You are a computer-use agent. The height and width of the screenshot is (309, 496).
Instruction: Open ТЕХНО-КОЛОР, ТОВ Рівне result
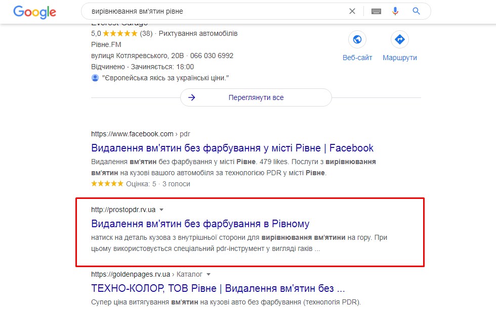click(x=218, y=288)
